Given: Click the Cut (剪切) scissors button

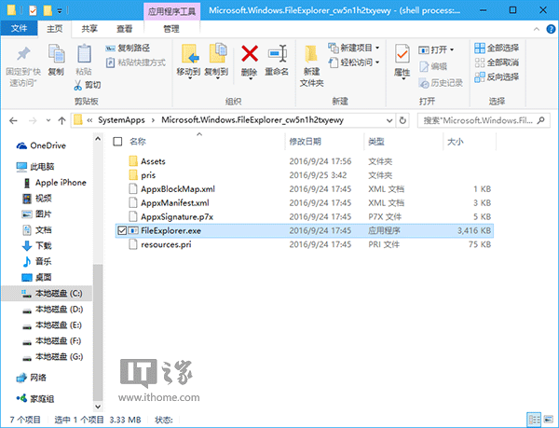Looking at the screenshot, I should click(x=88, y=85).
